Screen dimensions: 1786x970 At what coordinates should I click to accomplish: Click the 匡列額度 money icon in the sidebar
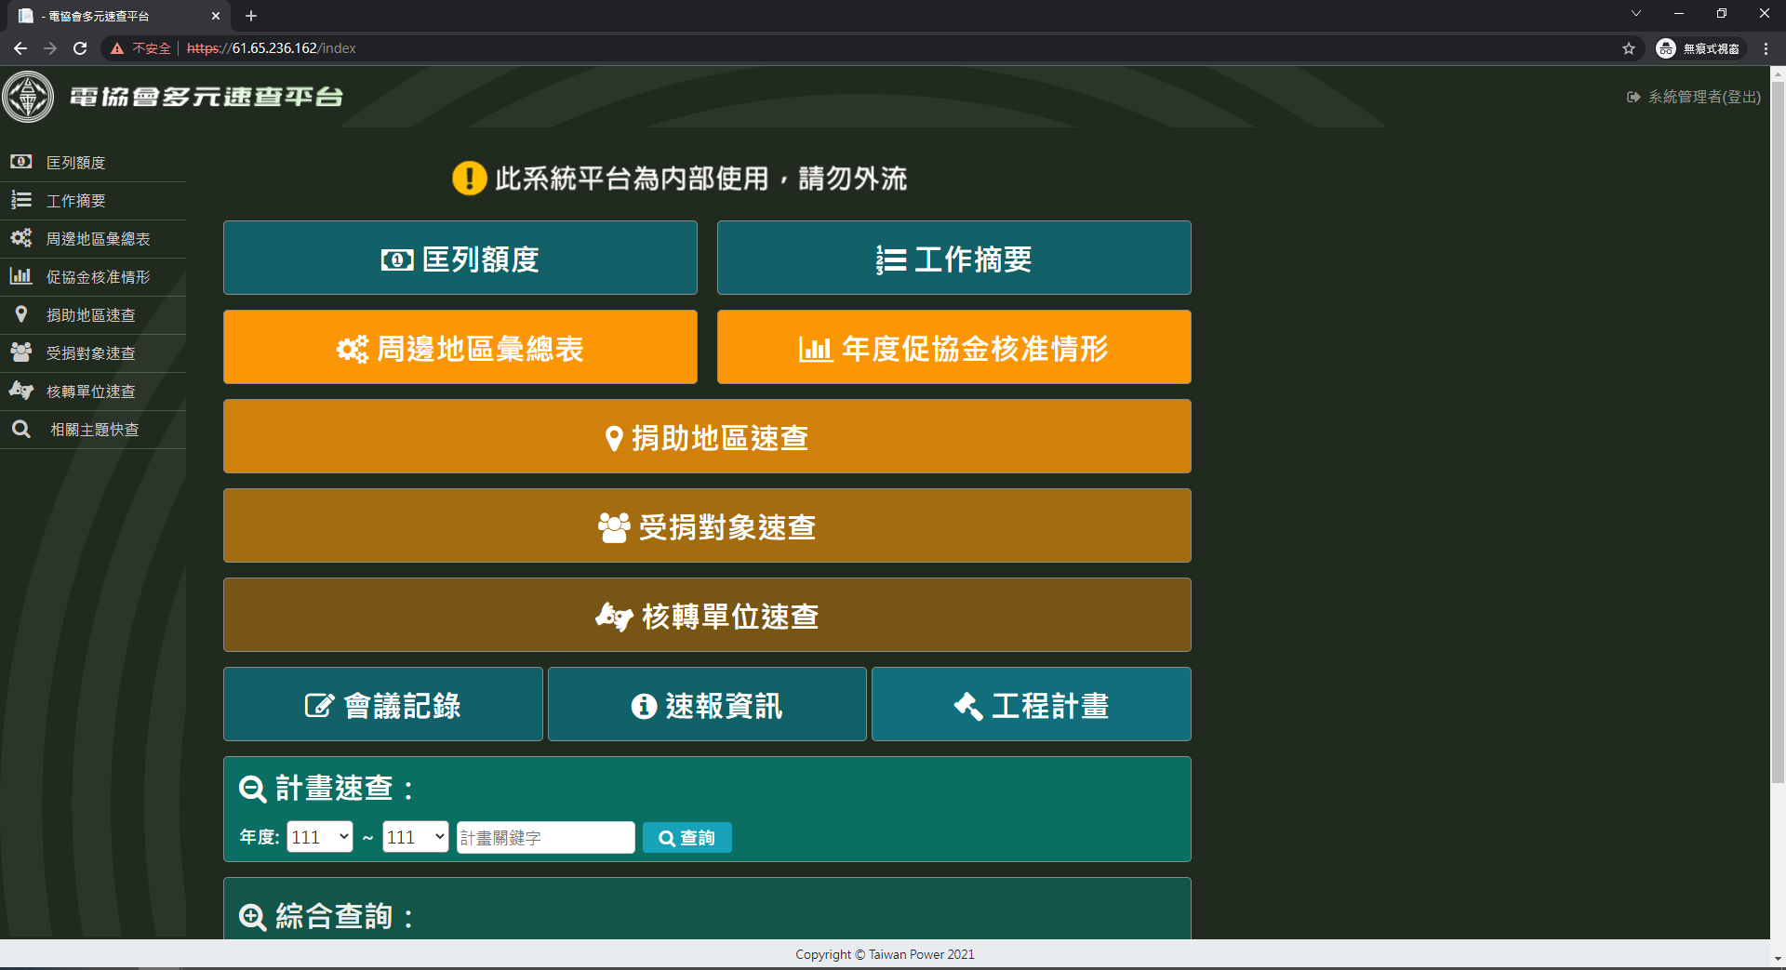(21, 162)
